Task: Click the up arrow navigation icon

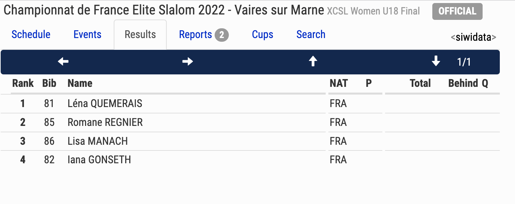Action: 313,62
